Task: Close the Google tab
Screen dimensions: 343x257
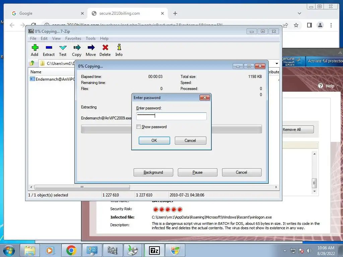Action: (x=82, y=13)
